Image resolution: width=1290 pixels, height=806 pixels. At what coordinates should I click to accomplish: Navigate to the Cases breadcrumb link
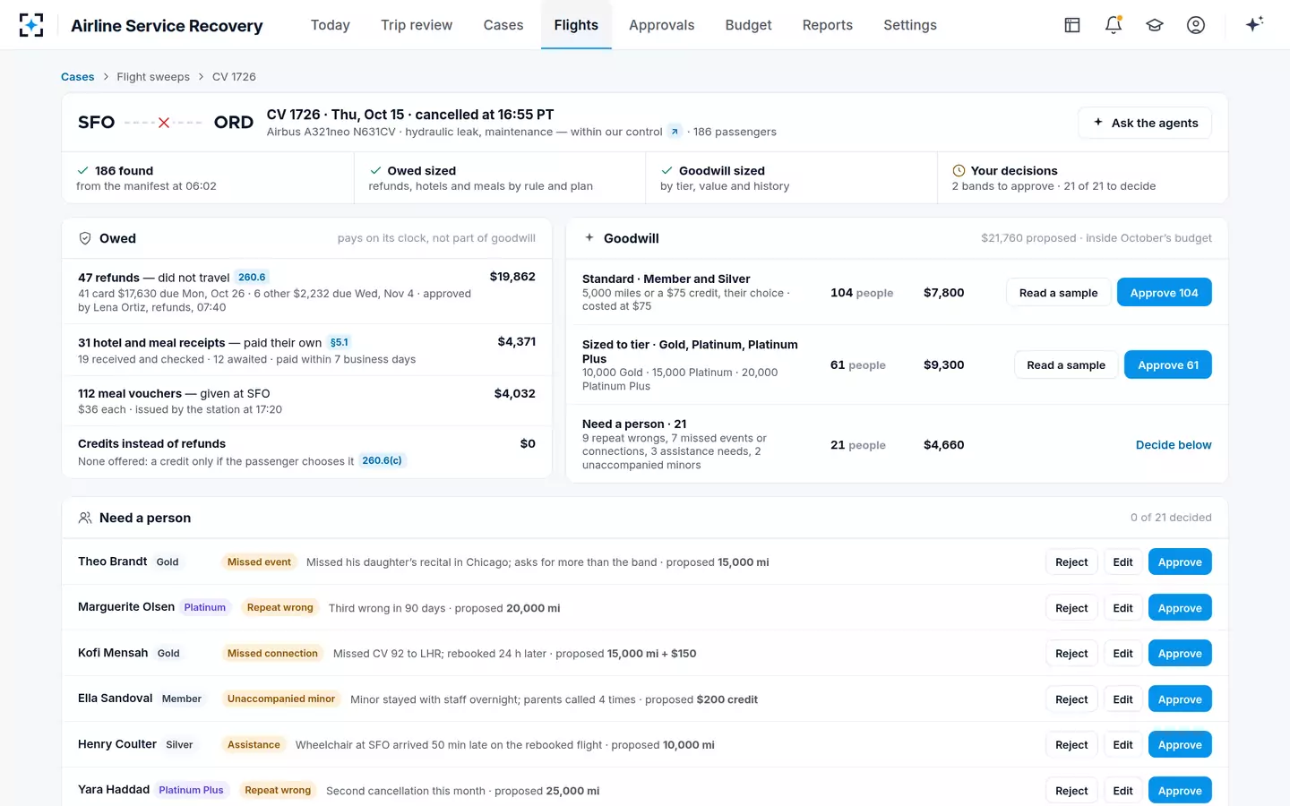pos(78,77)
